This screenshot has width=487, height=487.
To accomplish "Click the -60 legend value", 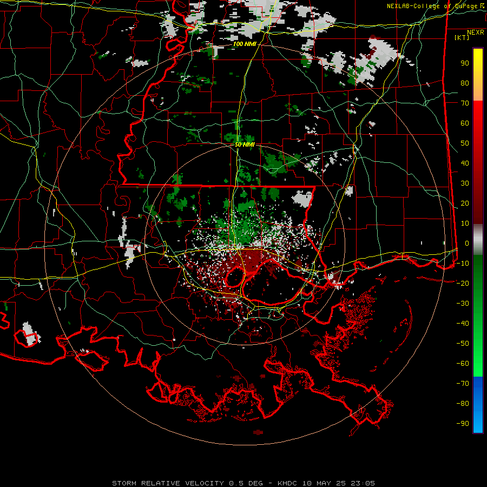I will point(463,364).
